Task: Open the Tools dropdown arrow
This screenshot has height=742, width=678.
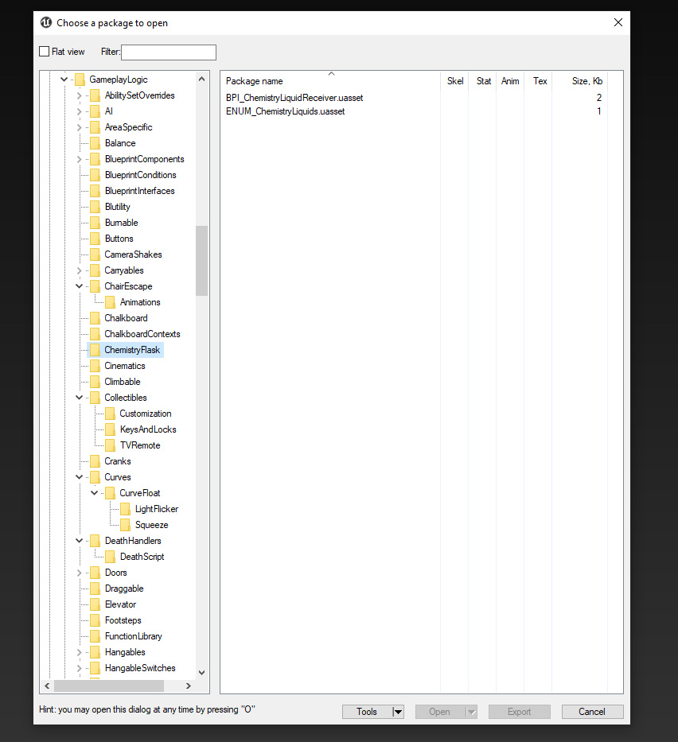Action: coord(398,712)
